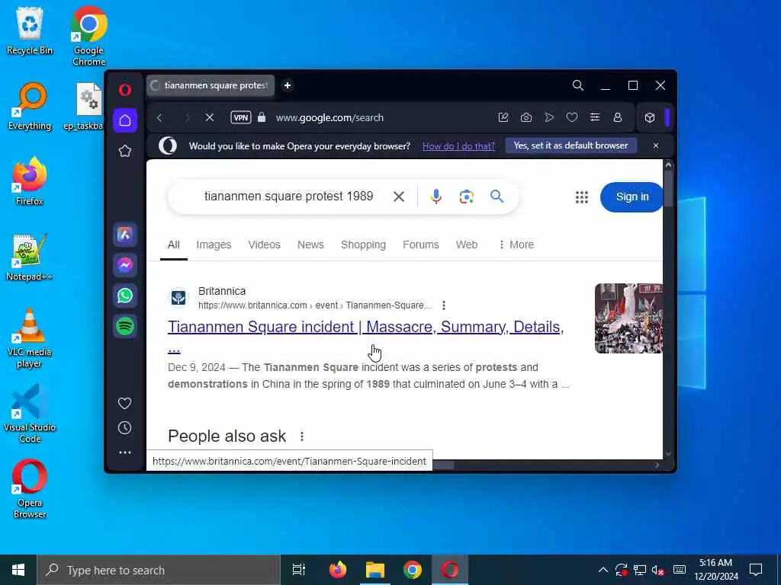Clear the Google search query
This screenshot has width=781, height=585.
398,197
